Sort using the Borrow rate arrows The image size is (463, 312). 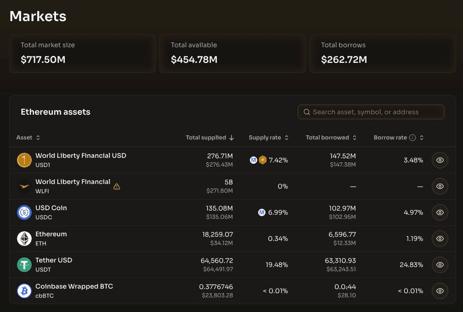tap(422, 138)
